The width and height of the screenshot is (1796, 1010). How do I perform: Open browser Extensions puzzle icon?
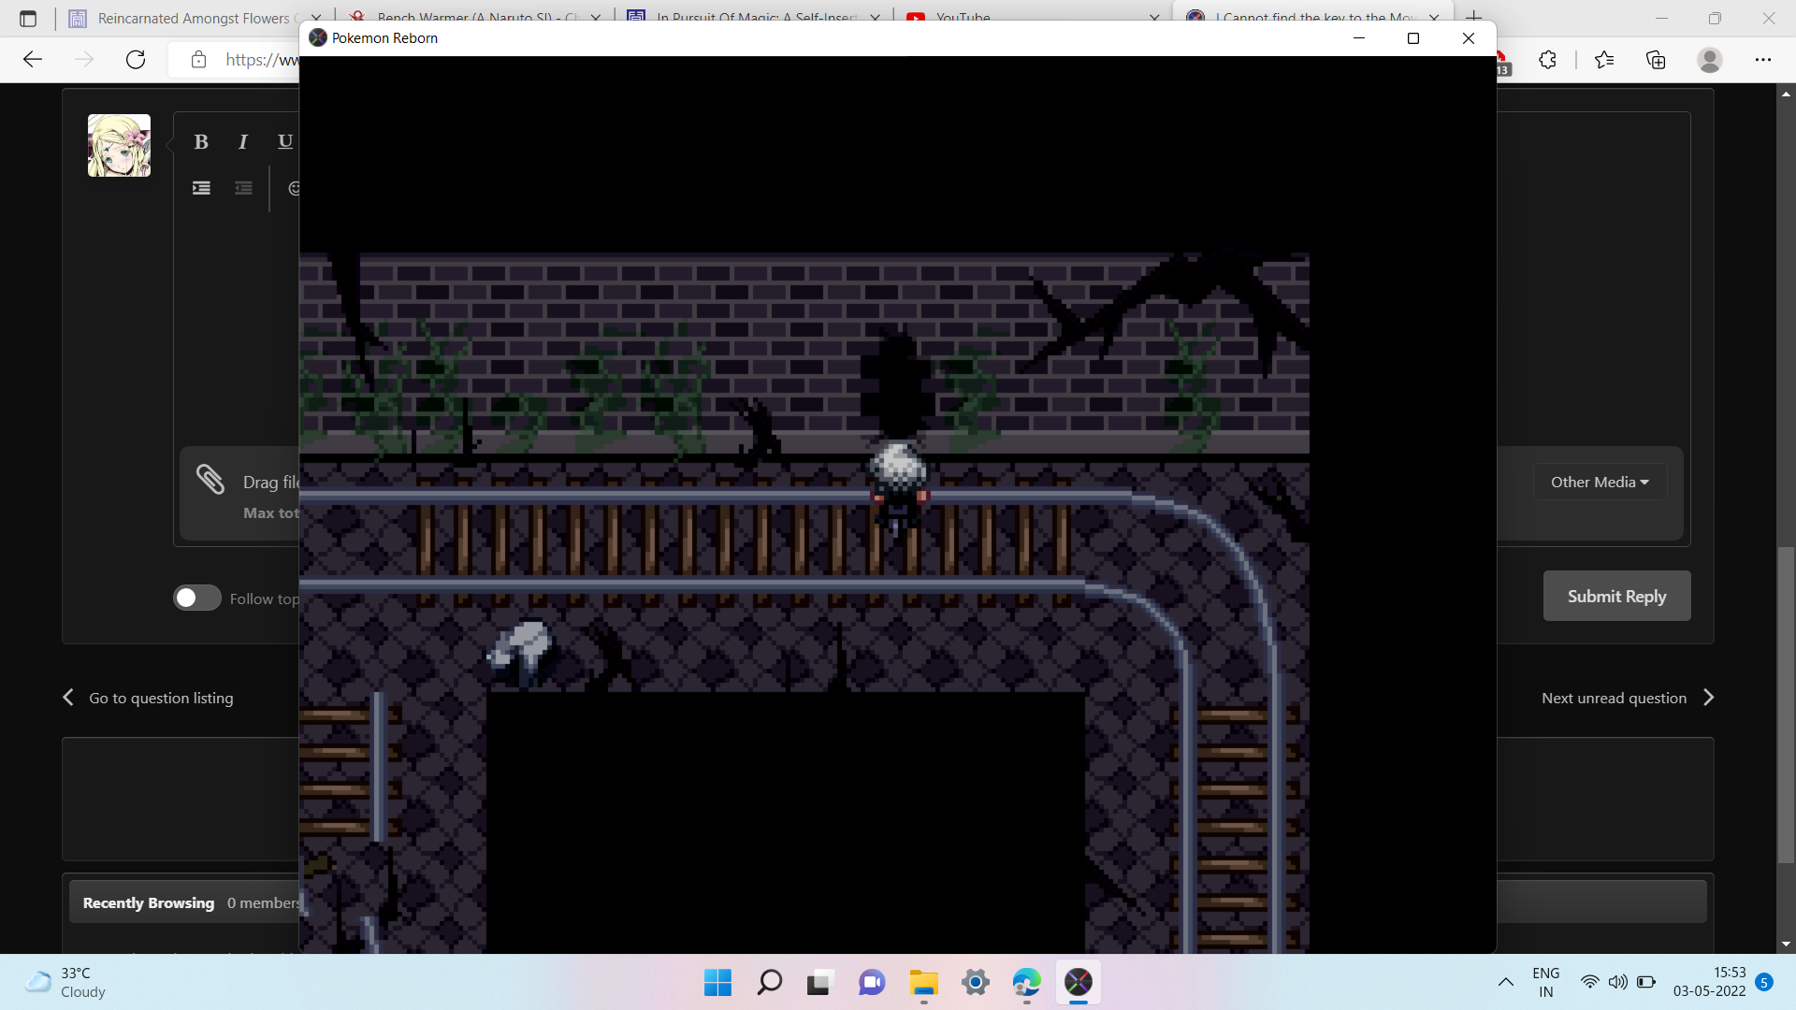pos(1547,60)
